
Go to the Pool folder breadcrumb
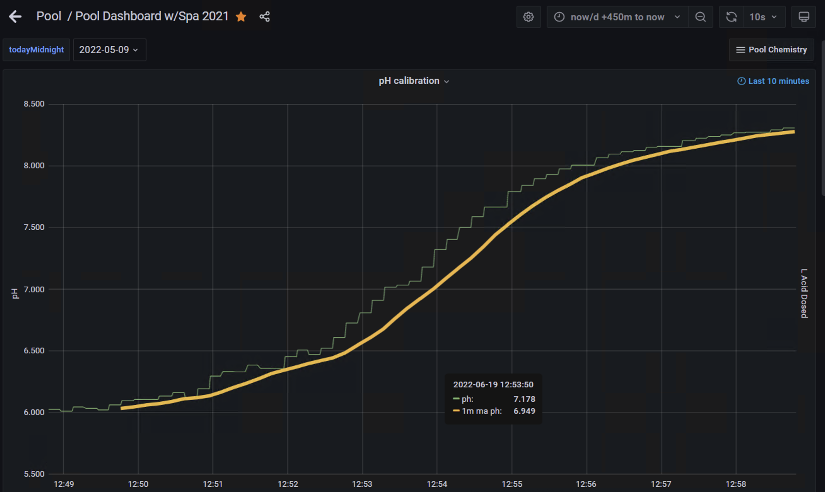point(49,16)
